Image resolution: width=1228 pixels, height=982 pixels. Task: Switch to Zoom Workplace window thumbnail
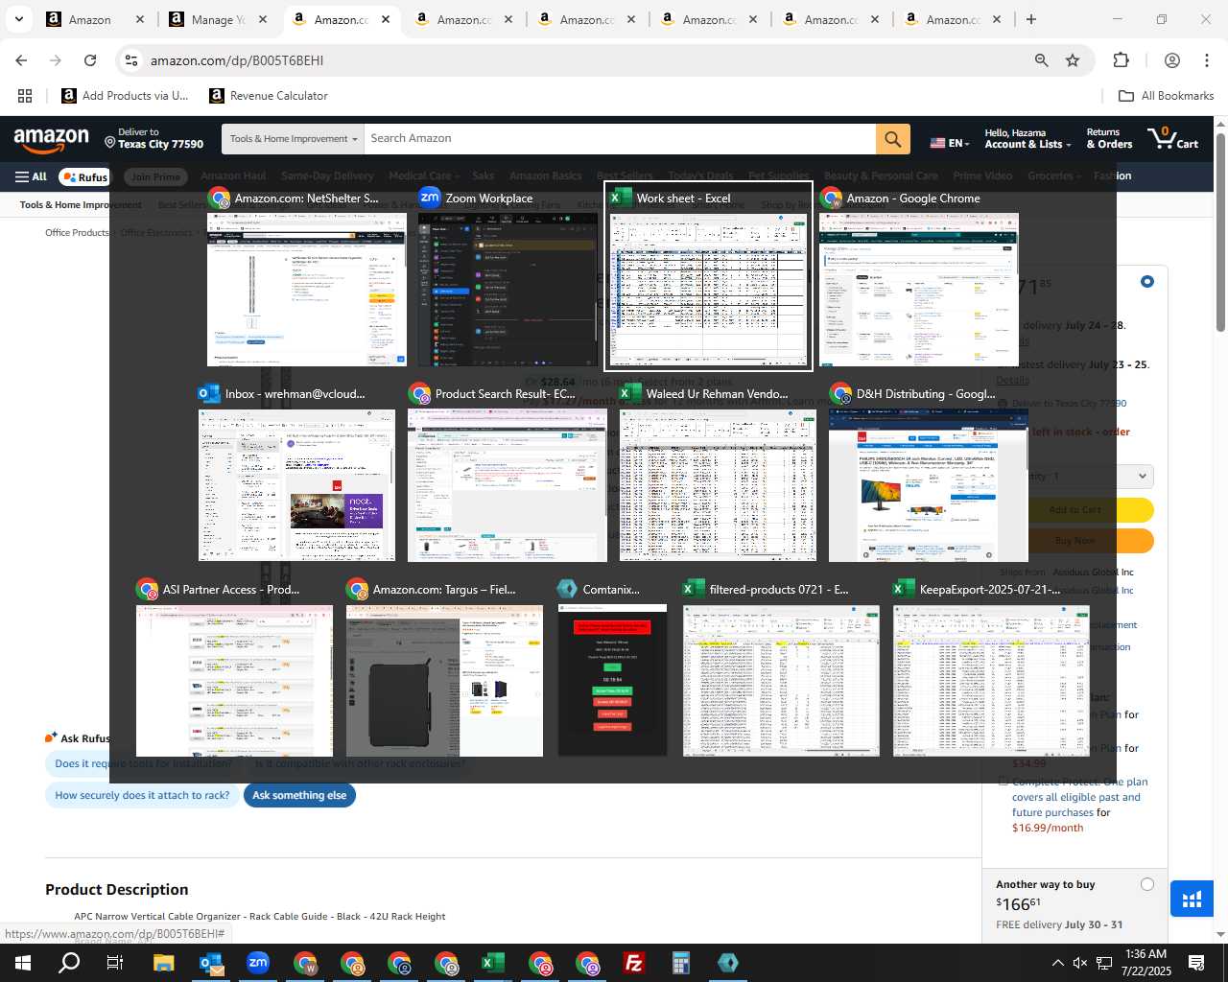pyautogui.click(x=508, y=276)
